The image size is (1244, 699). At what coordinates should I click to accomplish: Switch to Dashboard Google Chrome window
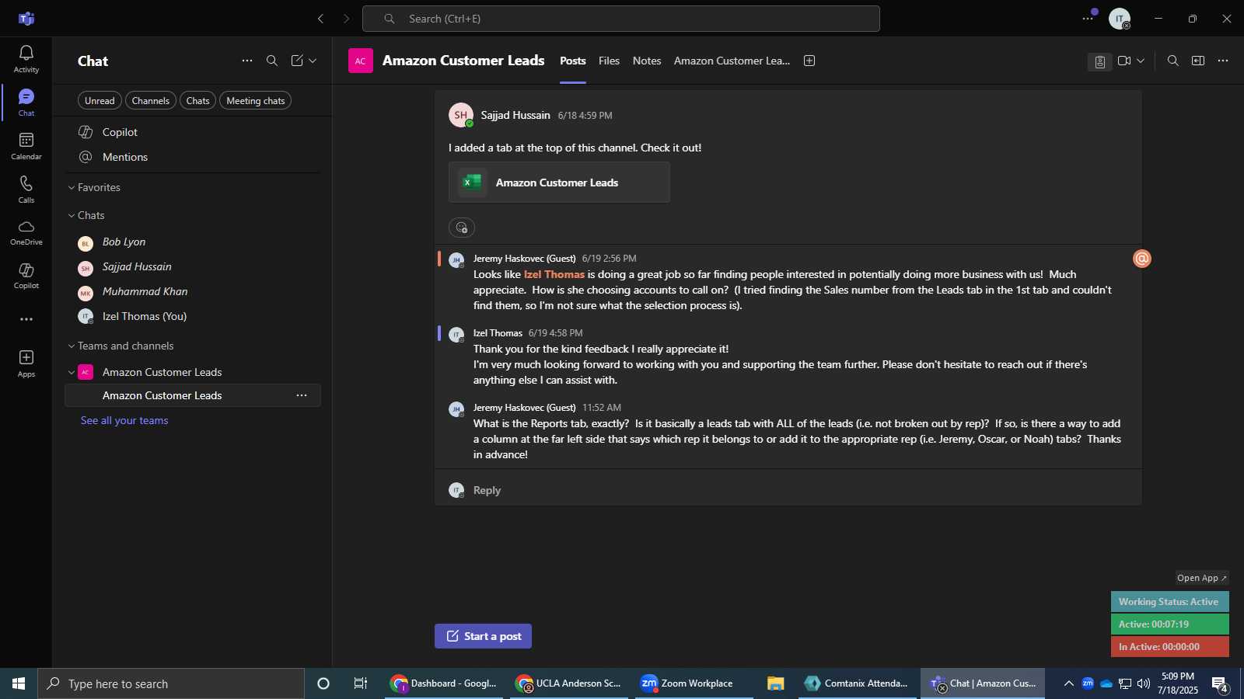pos(445,683)
